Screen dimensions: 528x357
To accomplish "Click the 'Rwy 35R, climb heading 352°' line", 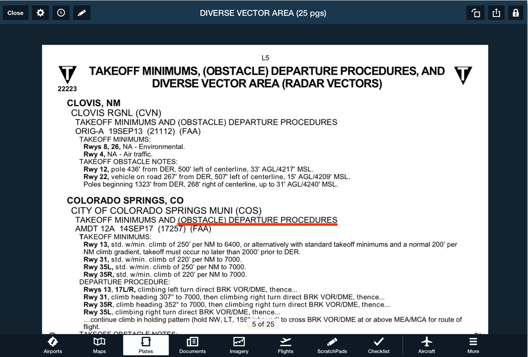I will [237, 305].
